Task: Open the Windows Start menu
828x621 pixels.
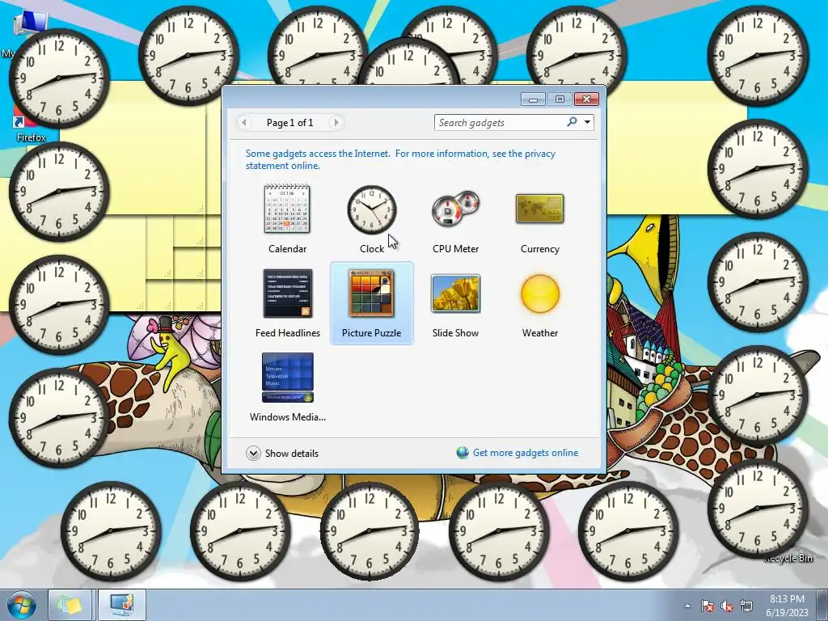Action: coord(21,605)
